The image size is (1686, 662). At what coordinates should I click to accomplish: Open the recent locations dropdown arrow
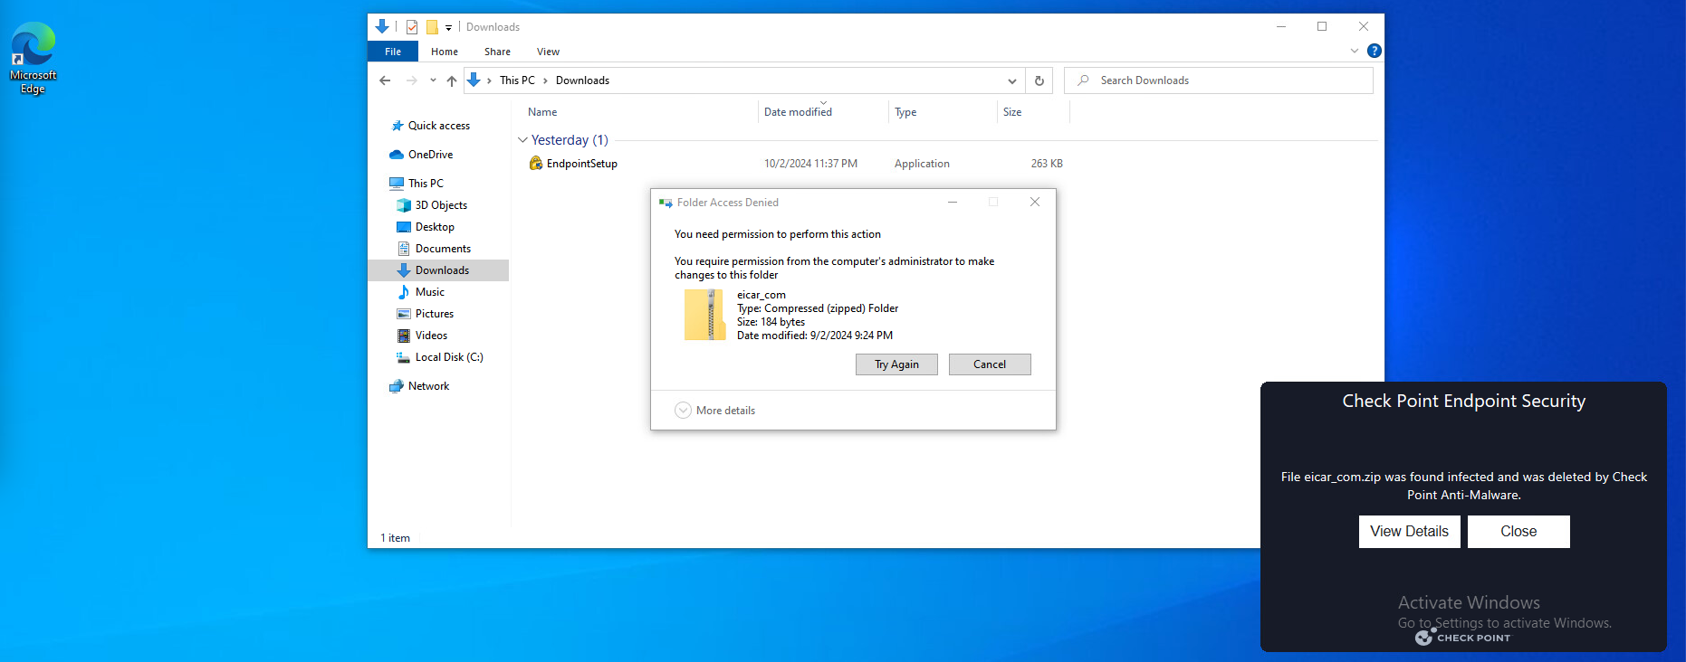click(433, 80)
